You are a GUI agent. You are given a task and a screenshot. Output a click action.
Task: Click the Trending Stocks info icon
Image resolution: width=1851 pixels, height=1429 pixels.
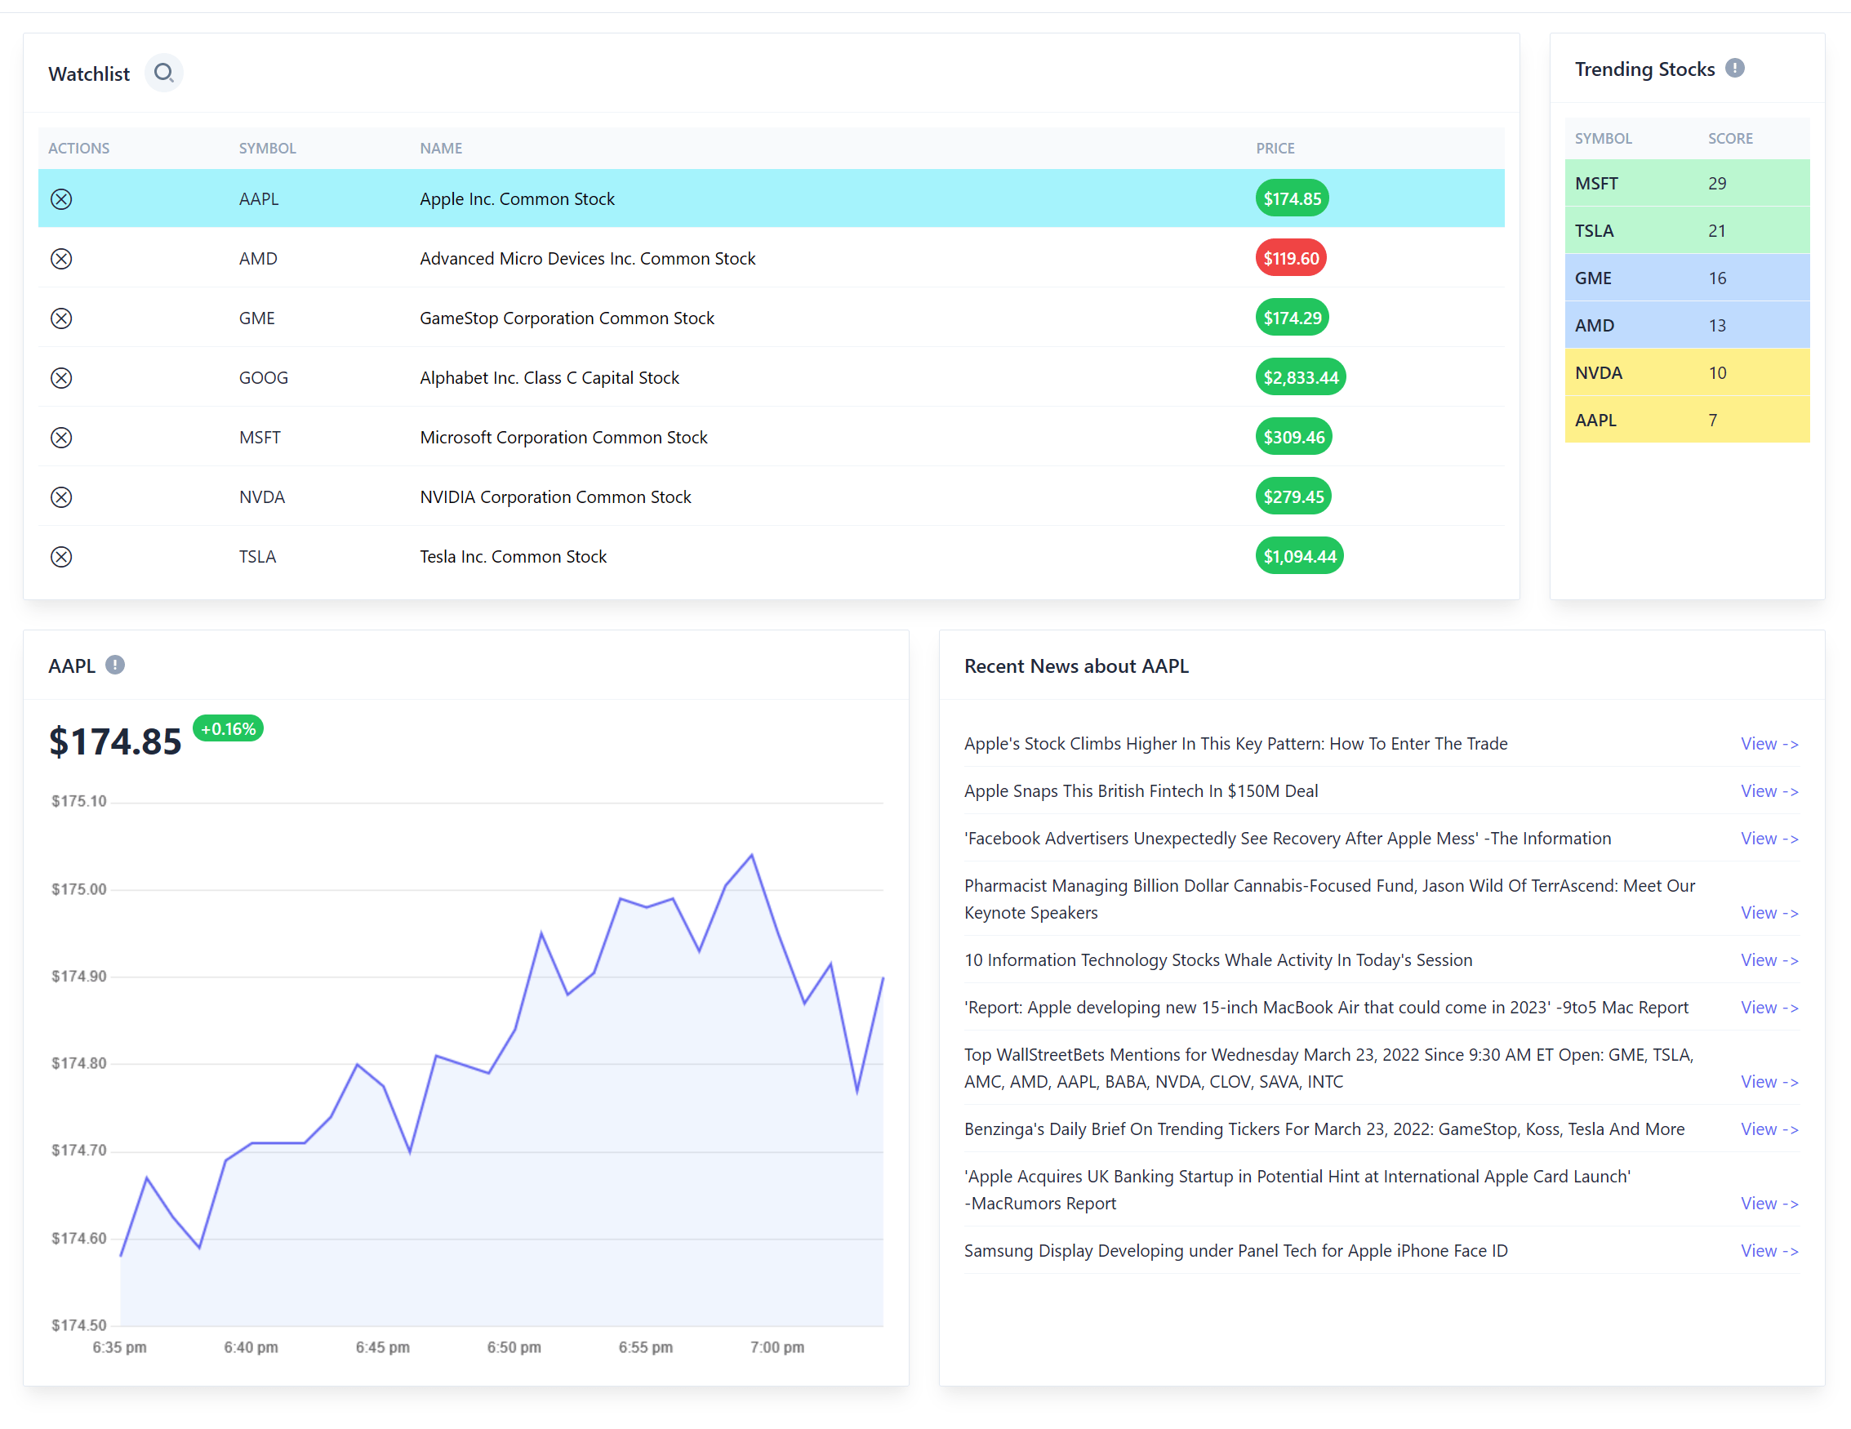(x=1735, y=68)
